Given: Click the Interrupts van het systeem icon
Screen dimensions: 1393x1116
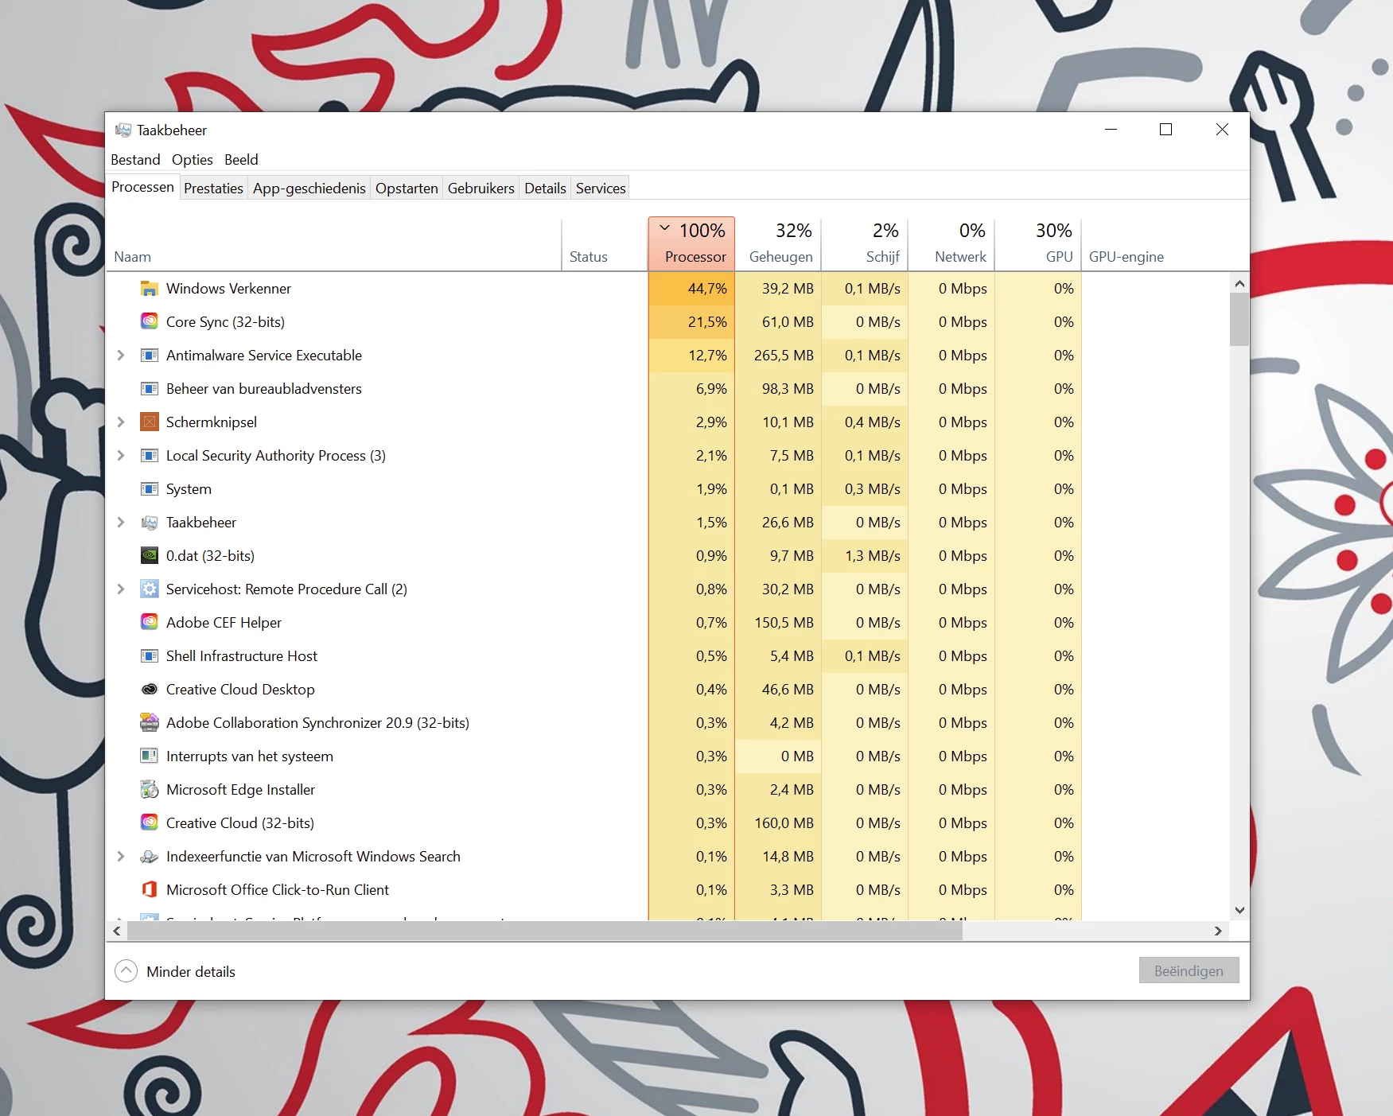Looking at the screenshot, I should [149, 756].
